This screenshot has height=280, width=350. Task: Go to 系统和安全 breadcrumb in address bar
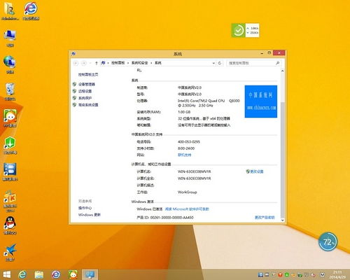[x=139, y=63]
